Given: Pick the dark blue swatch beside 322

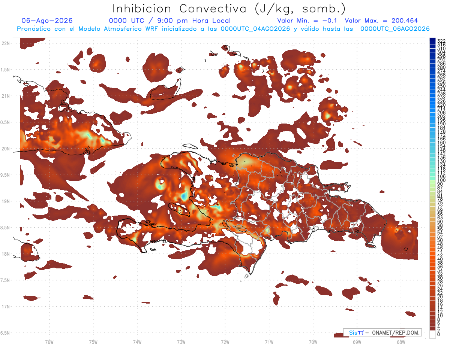Looking at the screenshot, I should (x=432, y=40).
